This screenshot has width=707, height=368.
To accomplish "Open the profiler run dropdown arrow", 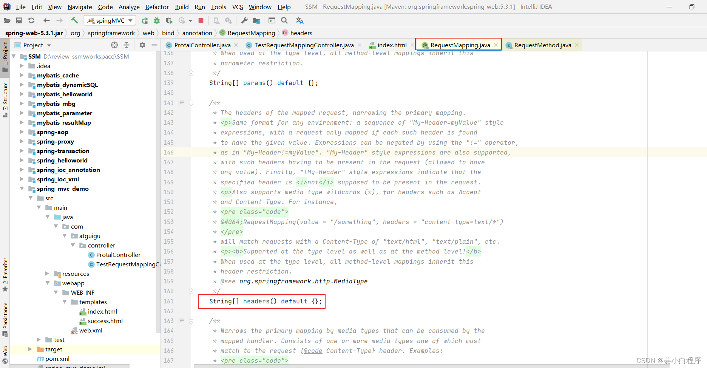I will 190,21.
